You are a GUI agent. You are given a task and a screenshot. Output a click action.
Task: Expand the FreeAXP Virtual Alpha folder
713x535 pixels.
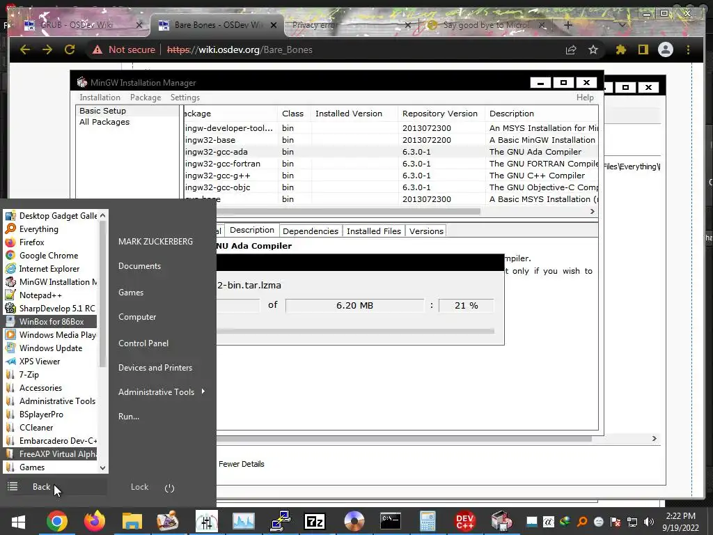click(x=50, y=453)
